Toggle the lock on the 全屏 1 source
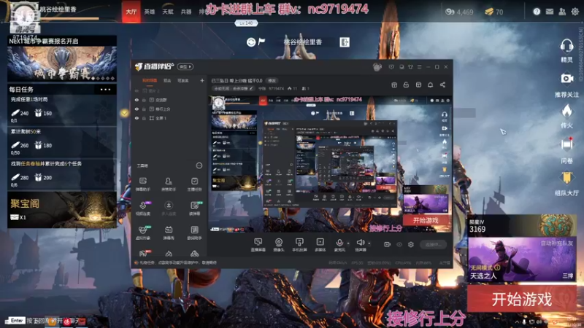This screenshot has height=328, width=584. [144, 118]
